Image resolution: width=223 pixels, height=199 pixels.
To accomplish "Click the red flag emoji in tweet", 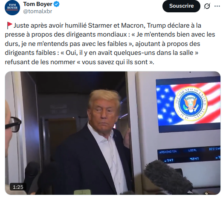I will click(9, 26).
